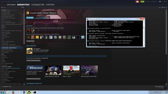
Task: Open the ИГРЫ library filter dropdown
Action: (23, 8)
